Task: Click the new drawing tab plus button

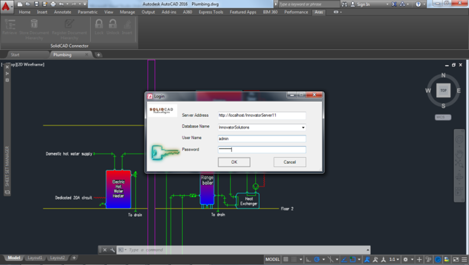Action: tap(98, 55)
